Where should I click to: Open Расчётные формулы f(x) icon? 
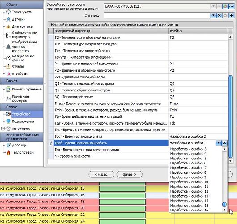pyautogui.click(x=8, y=99)
